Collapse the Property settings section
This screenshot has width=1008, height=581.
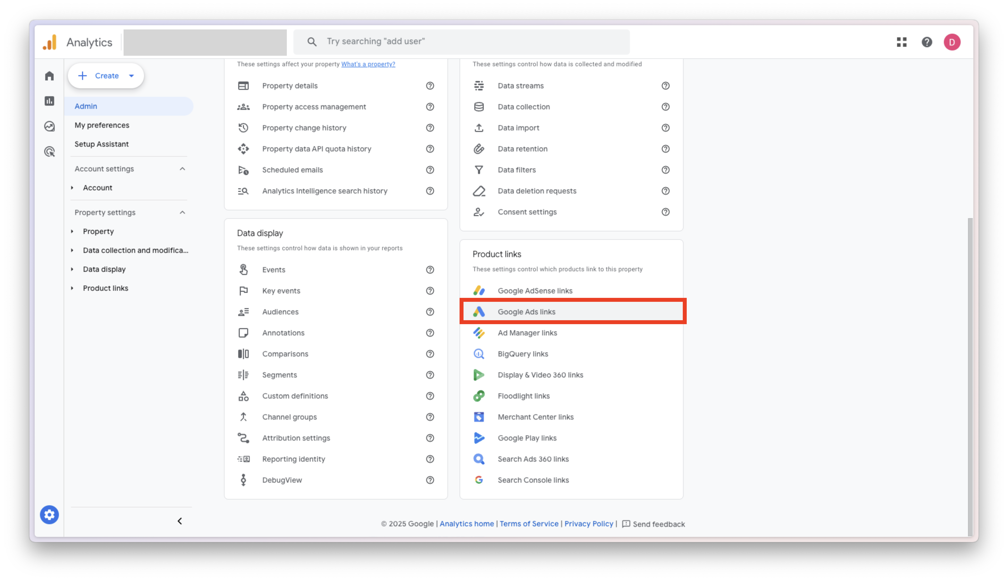182,212
